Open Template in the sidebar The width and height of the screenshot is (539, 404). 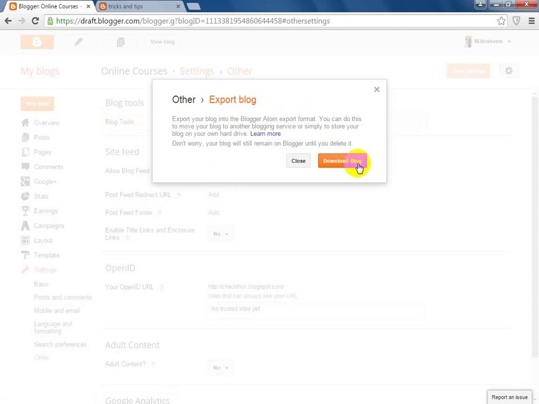(x=47, y=255)
